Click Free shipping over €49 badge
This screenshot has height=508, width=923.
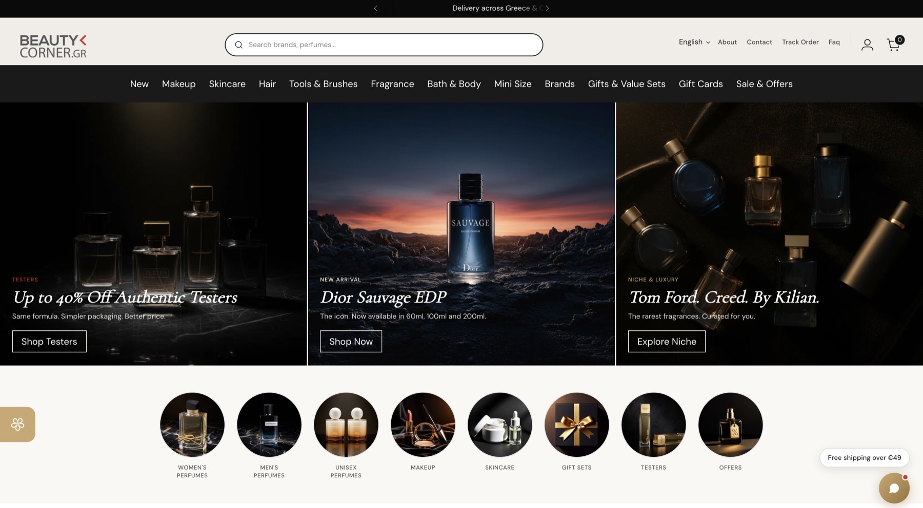(x=865, y=458)
